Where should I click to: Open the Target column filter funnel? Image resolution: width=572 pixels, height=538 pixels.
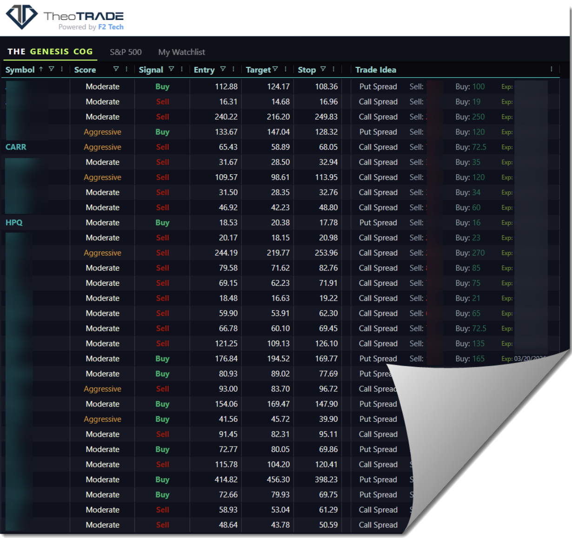[275, 69]
